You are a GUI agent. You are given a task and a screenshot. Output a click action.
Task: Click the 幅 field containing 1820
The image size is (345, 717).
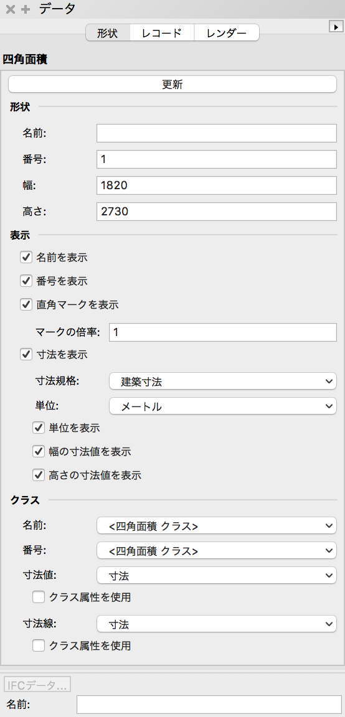[x=217, y=185]
